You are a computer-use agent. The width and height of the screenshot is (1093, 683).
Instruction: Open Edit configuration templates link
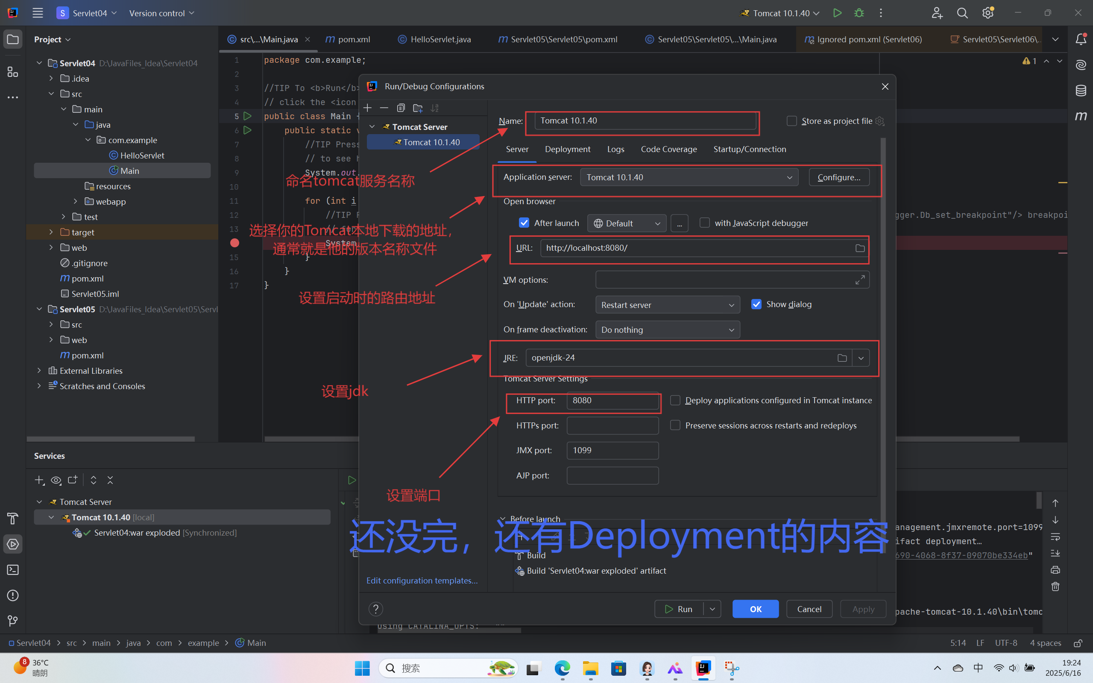[x=422, y=580]
